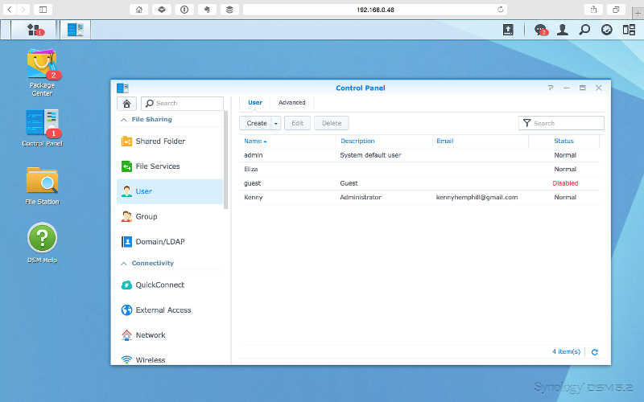Open DSM Help desktop icon

pyautogui.click(x=43, y=243)
